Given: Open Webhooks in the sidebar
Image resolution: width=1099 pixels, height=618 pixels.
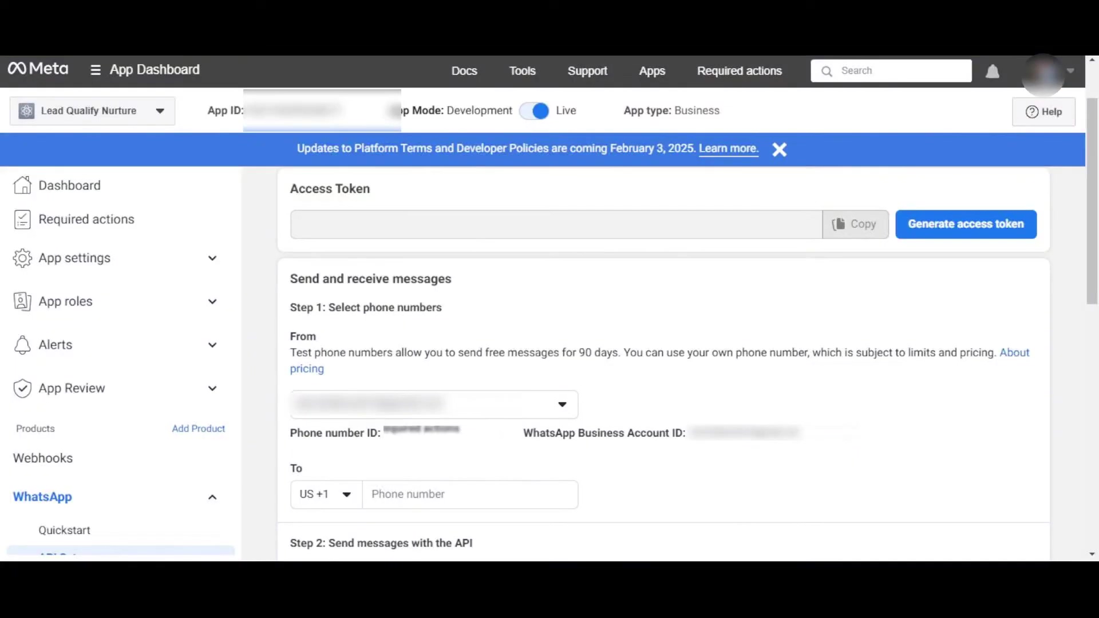Looking at the screenshot, I should click(x=43, y=458).
